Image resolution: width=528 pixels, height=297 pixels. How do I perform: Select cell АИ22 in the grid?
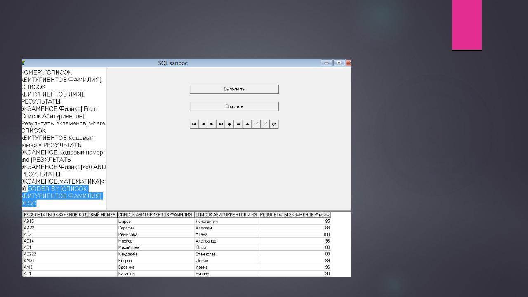point(70,228)
